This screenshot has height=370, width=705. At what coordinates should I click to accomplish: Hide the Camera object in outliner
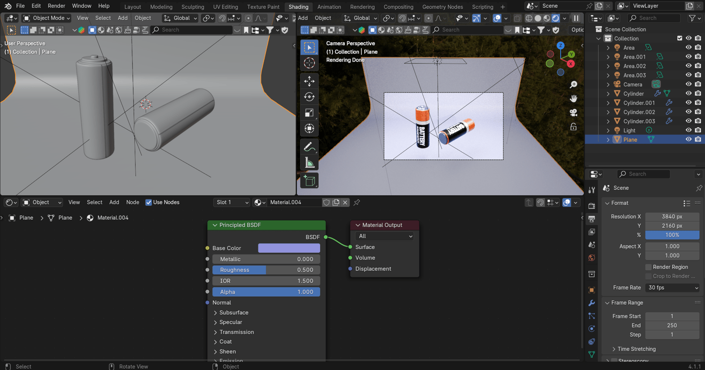pyautogui.click(x=689, y=85)
